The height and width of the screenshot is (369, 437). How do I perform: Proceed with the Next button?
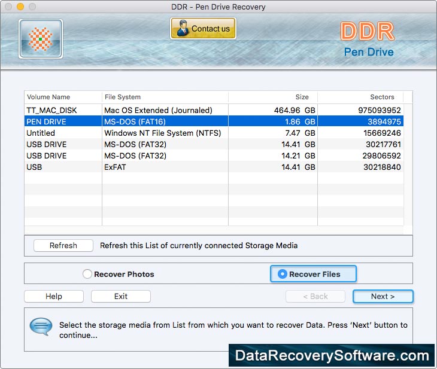[383, 296]
